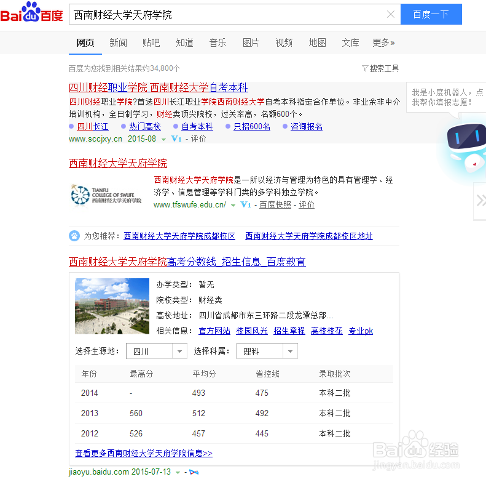Switch to the 新闻 tab
The height and width of the screenshot is (482, 486).
tap(118, 42)
